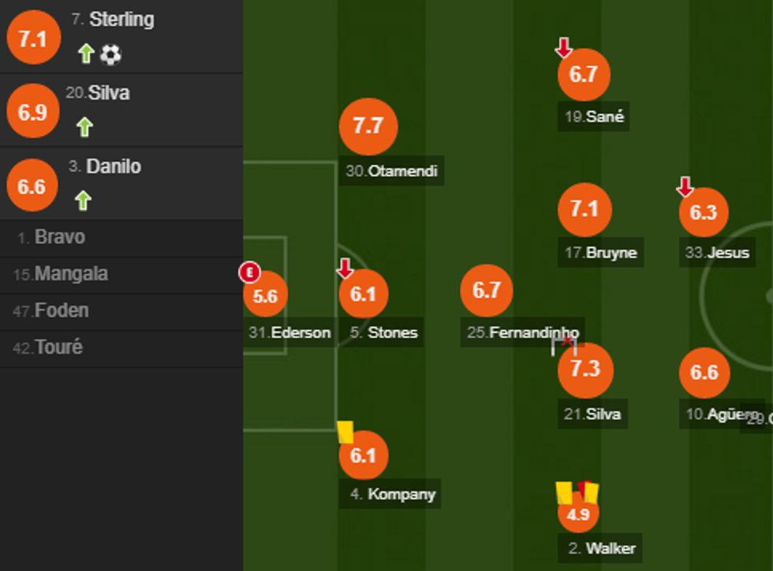
Task: Click Kompany's yellow card icon
Action: [345, 432]
